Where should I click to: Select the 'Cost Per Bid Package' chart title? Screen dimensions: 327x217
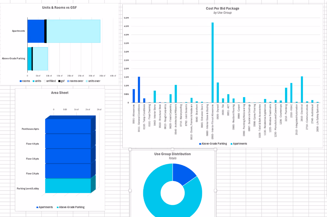pos(222,8)
